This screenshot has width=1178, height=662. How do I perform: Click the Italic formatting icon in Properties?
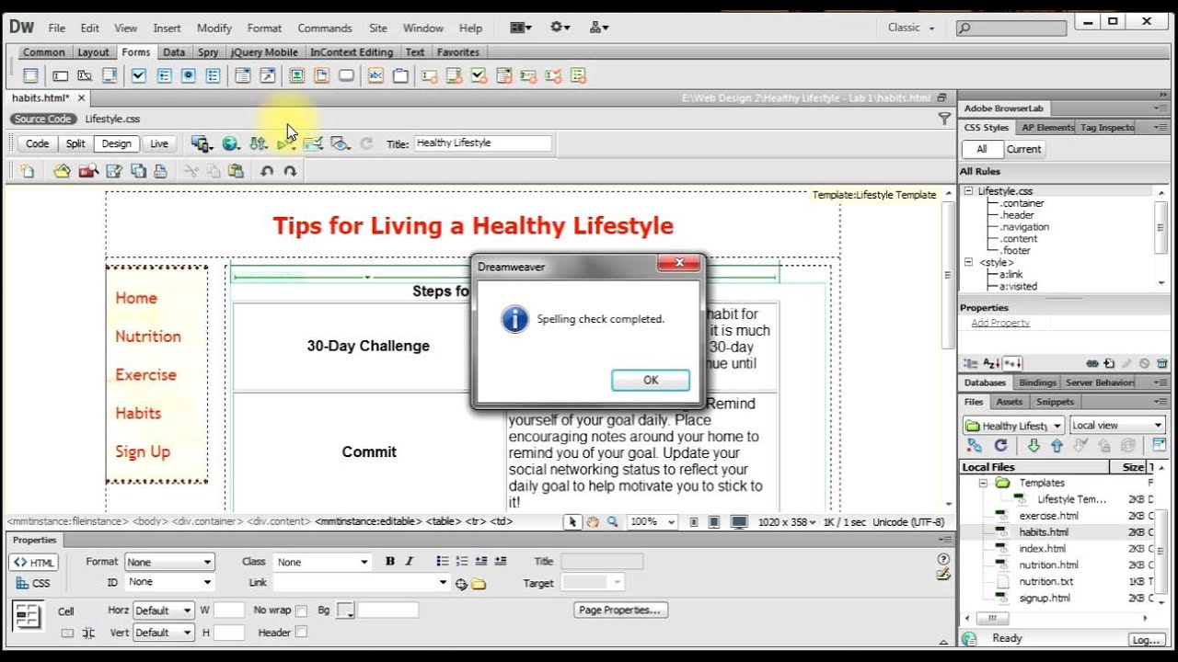pyautogui.click(x=410, y=561)
